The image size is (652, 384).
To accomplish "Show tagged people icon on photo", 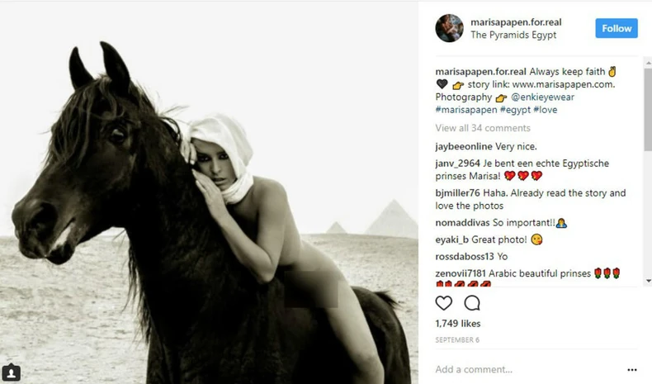I will coord(12,372).
